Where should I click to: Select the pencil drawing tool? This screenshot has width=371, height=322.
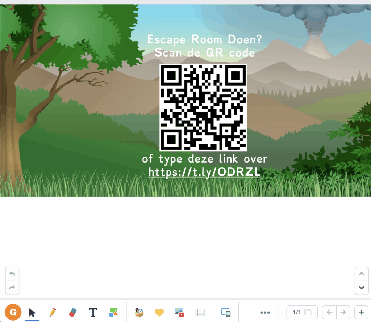click(53, 312)
